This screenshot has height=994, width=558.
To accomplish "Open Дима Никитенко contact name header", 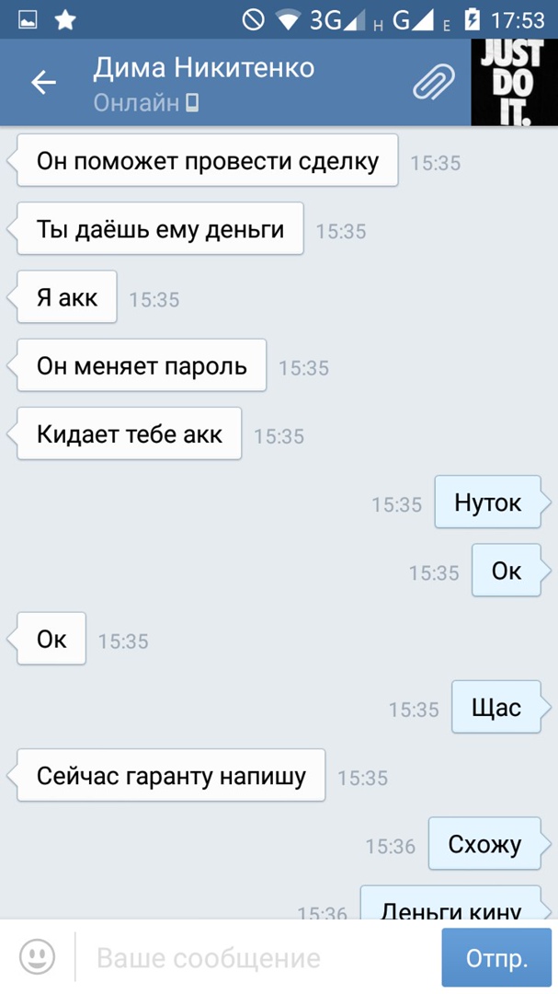I will coord(204,68).
